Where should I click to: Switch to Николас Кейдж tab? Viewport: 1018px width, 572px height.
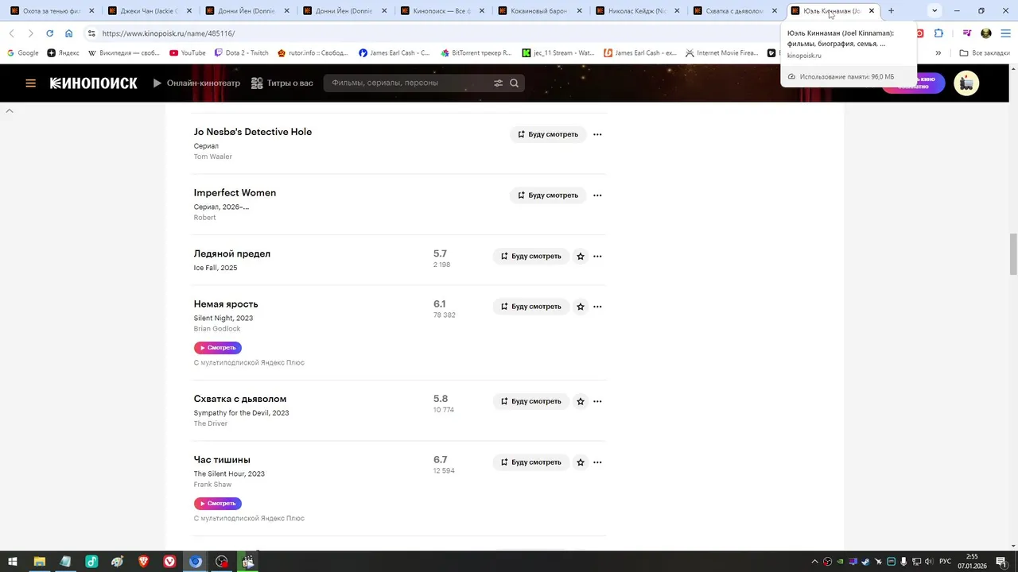[637, 11]
